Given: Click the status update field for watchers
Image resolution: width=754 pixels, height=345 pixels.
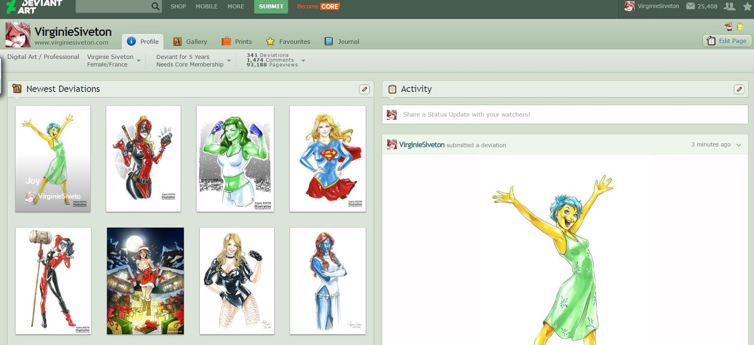Looking at the screenshot, I should [x=565, y=115].
